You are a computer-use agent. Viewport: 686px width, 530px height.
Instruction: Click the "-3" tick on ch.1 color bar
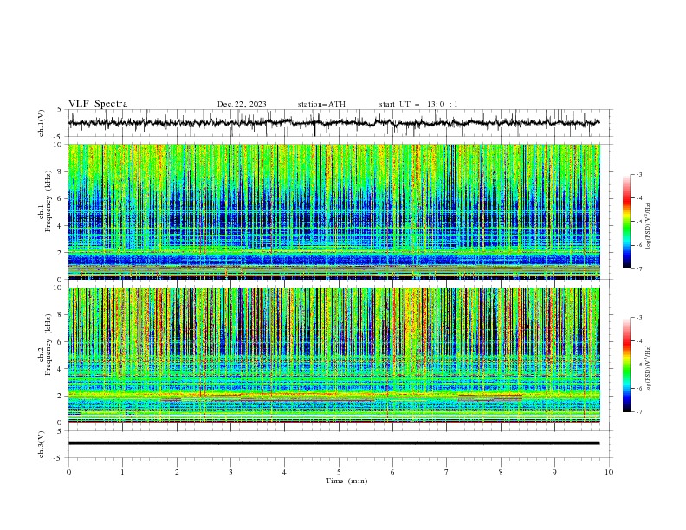click(639, 174)
